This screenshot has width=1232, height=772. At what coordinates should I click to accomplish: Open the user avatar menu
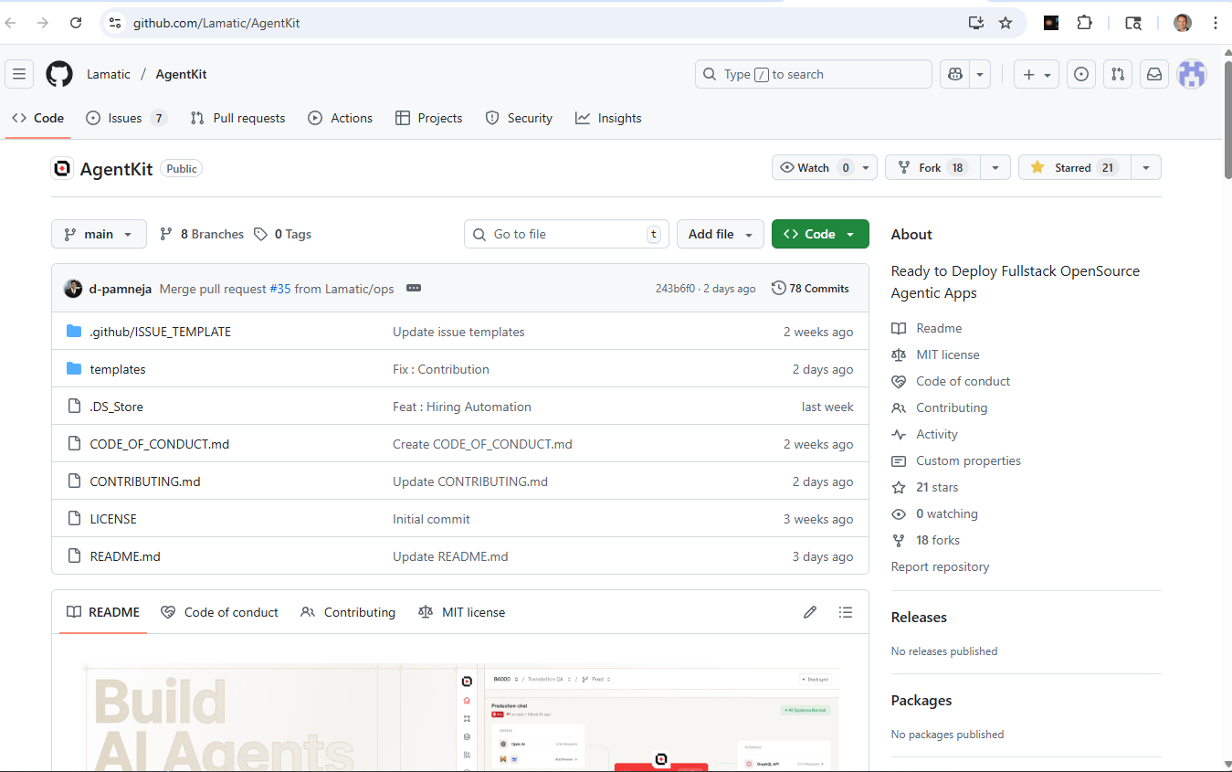pos(1192,74)
